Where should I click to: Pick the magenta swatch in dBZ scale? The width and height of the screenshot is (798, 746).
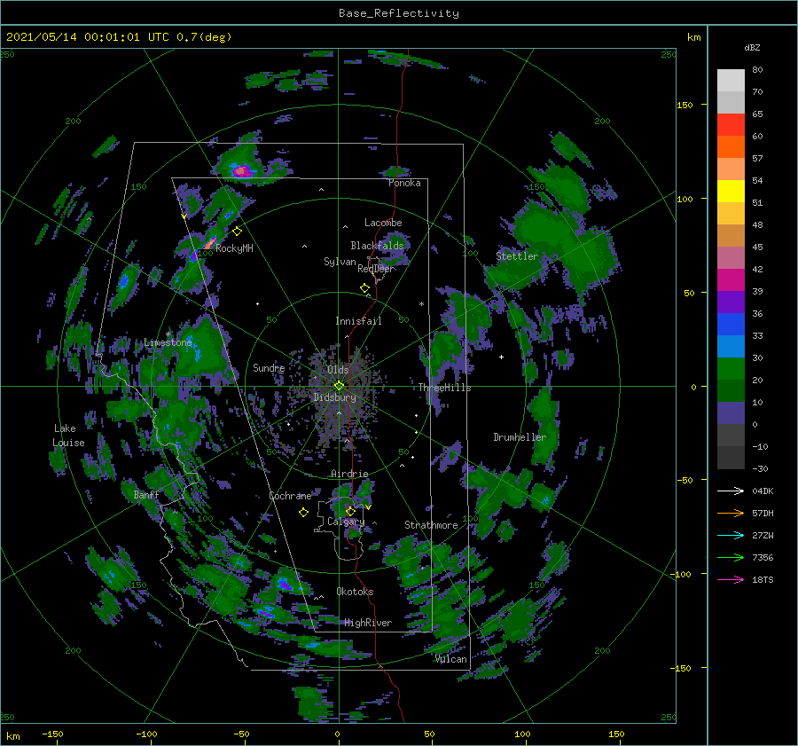[731, 280]
